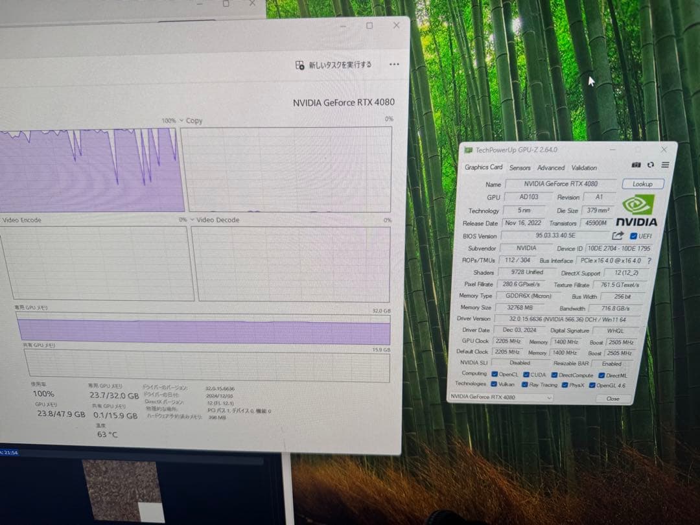Click the run new task icon
Image resolution: width=700 pixels, height=525 pixels.
pos(300,65)
